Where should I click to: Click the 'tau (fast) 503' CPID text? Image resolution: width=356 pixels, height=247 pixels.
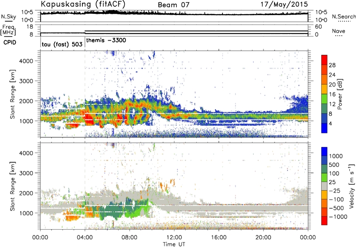[62, 44]
